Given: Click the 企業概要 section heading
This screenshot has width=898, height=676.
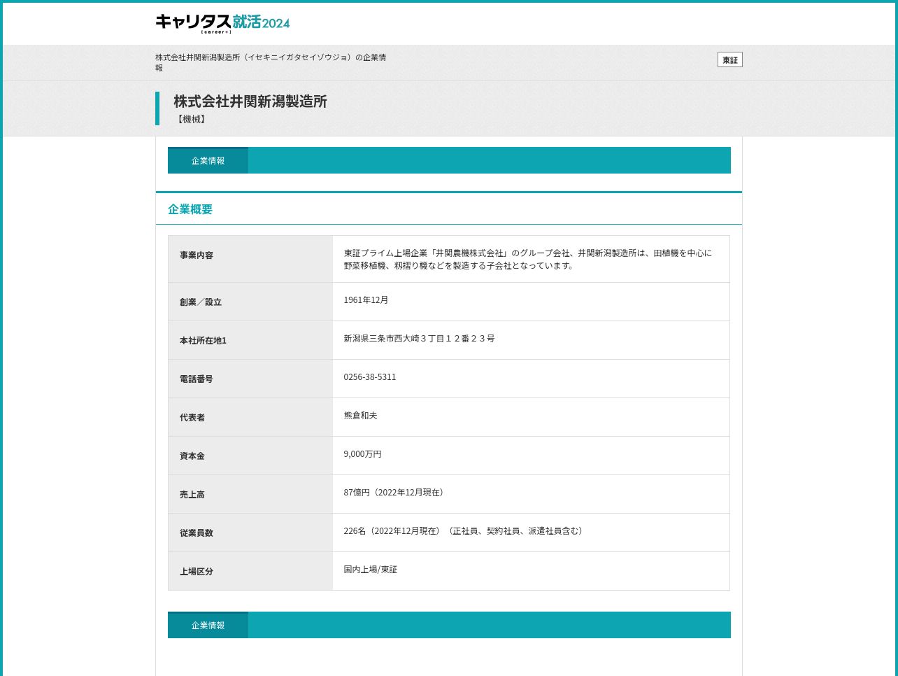Looking at the screenshot, I should pos(190,209).
